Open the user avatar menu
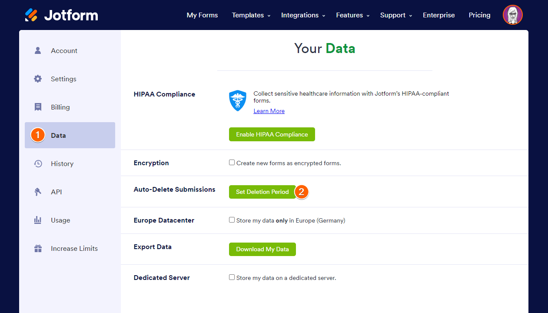 pyautogui.click(x=513, y=15)
